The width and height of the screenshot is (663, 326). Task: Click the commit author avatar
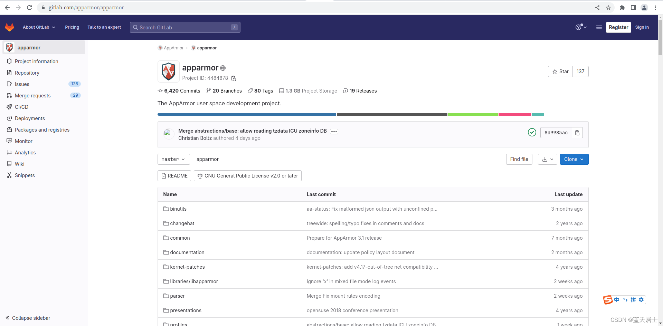pyautogui.click(x=169, y=134)
